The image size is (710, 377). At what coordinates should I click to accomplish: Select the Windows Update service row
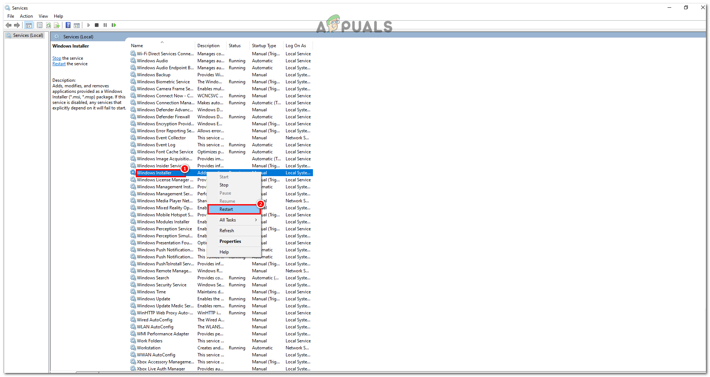tap(153, 299)
